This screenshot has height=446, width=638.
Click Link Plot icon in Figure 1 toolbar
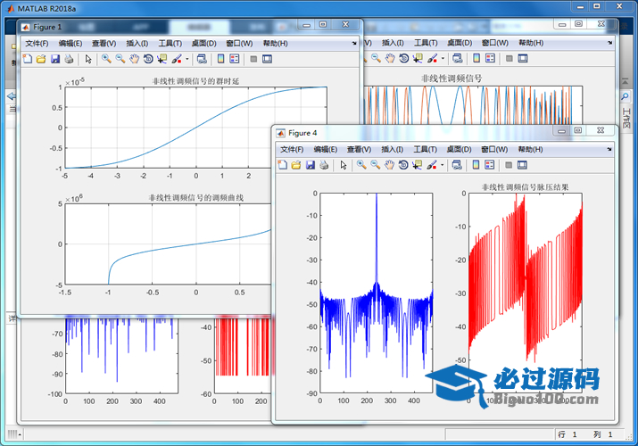(201, 59)
